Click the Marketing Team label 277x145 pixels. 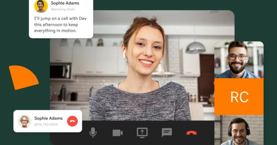[62, 9]
